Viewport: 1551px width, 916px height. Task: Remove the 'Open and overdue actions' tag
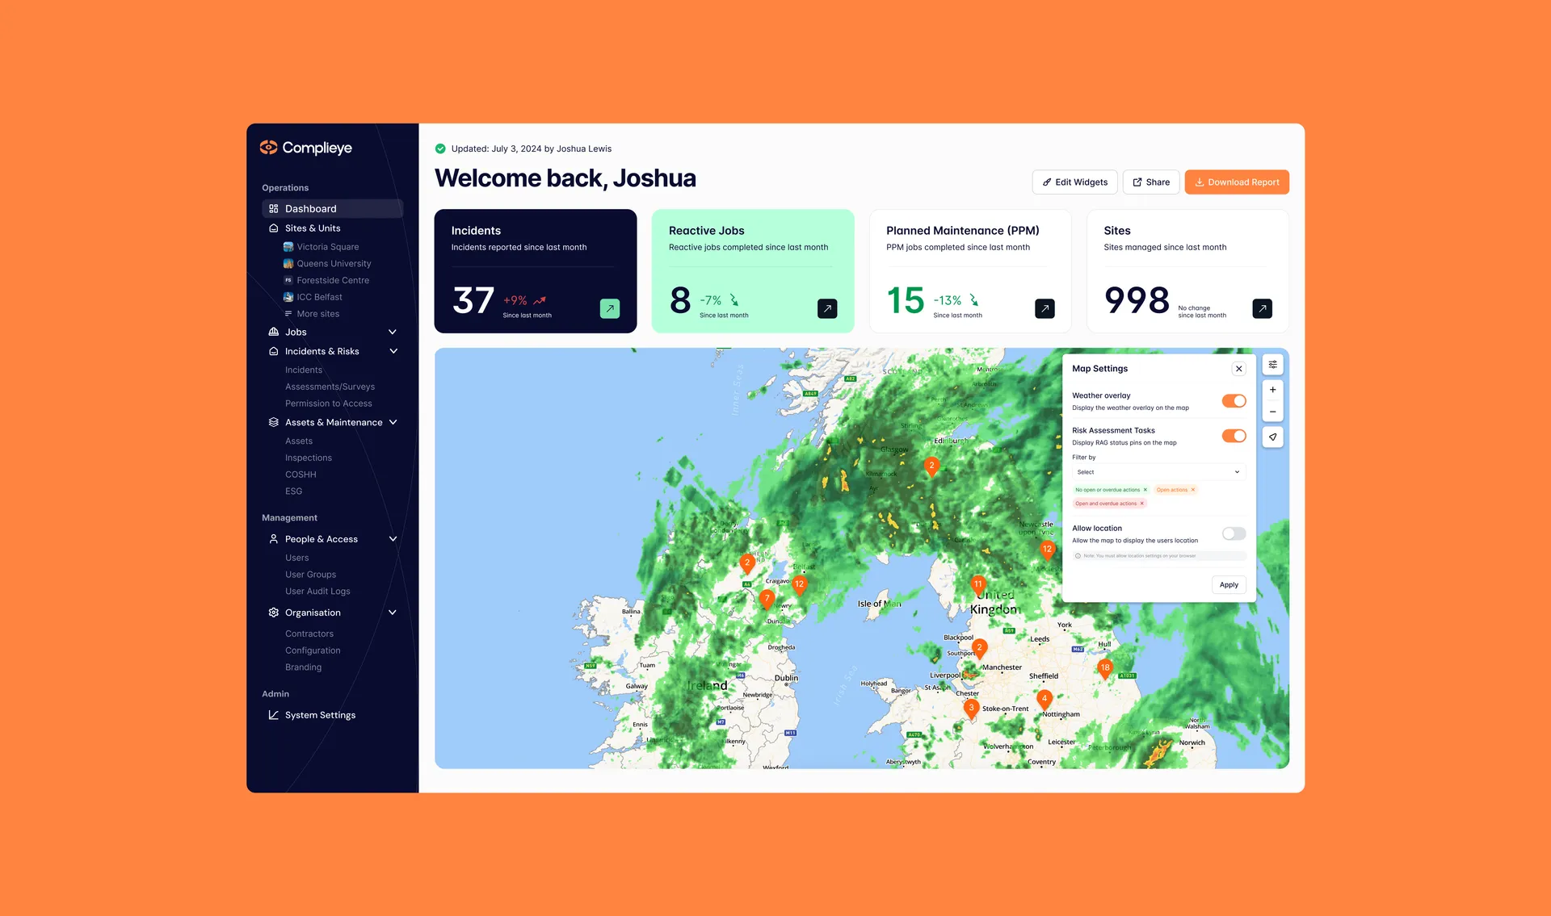[1141, 504]
